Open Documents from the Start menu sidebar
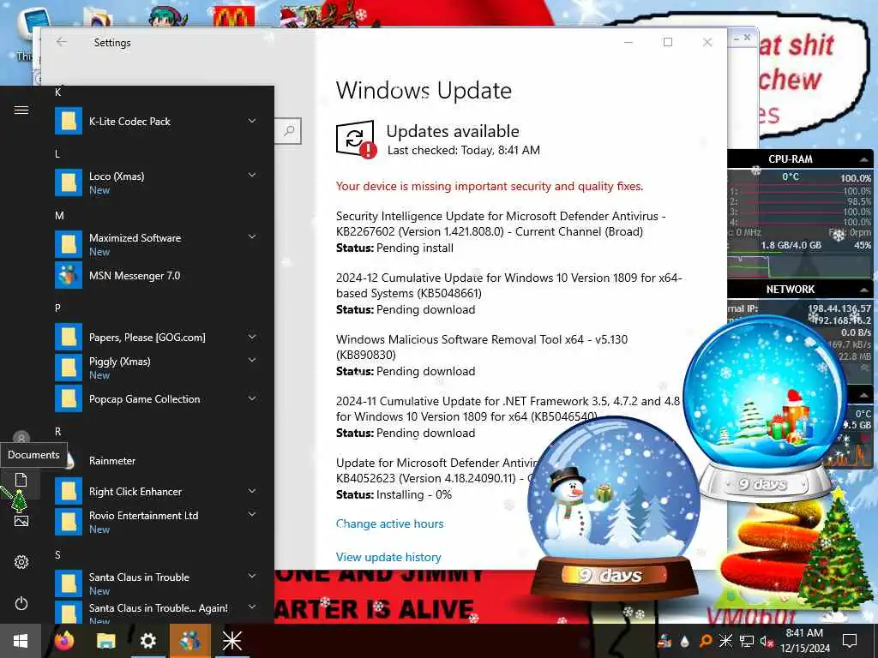878x658 pixels. tap(21, 480)
